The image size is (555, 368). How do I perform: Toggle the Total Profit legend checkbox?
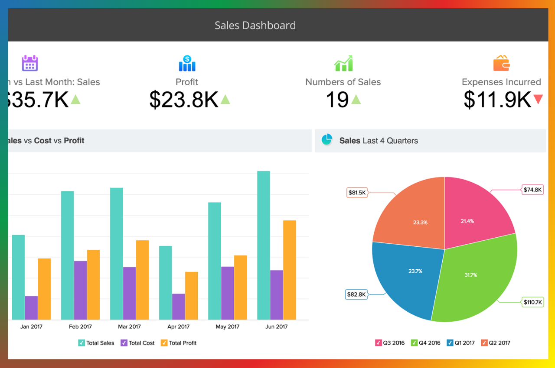pos(164,343)
